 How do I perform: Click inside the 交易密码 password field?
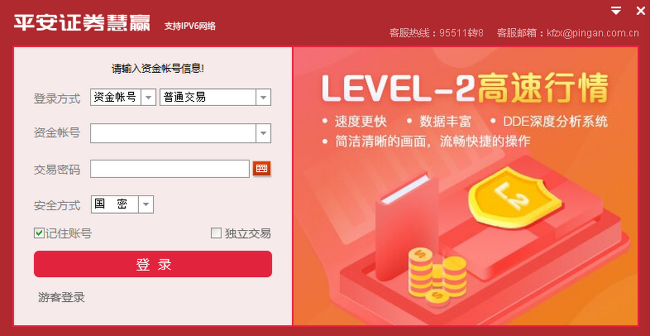(x=170, y=169)
